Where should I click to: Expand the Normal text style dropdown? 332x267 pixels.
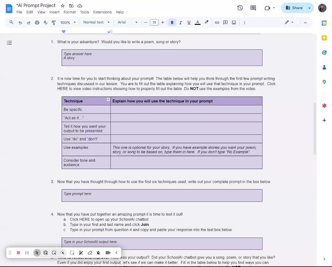point(96,22)
